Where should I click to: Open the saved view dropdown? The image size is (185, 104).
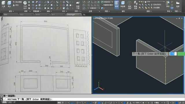[x=107, y=5]
